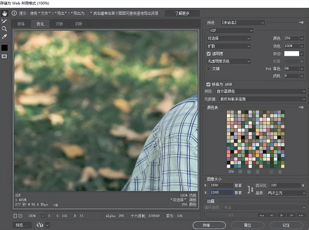
Task: Select the Hand tool
Action: coord(4,13)
